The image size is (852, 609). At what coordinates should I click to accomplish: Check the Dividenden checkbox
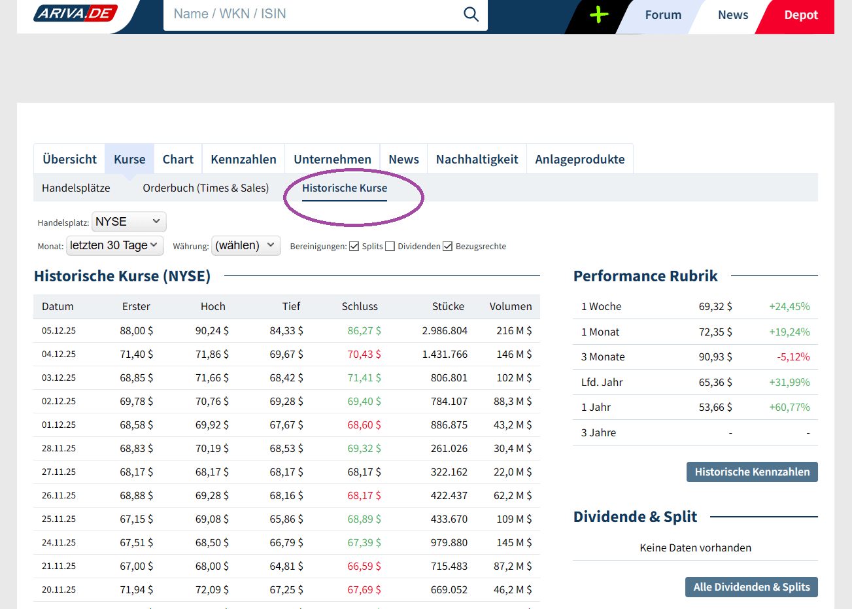click(390, 246)
